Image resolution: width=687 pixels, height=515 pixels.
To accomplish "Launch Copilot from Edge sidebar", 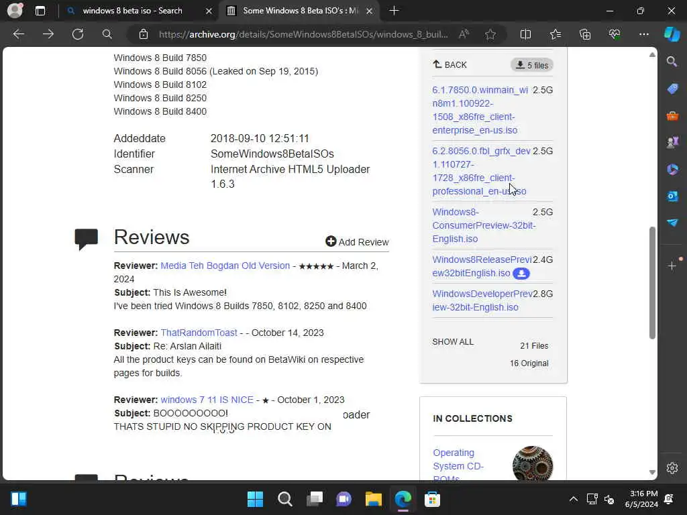I will [x=672, y=34].
